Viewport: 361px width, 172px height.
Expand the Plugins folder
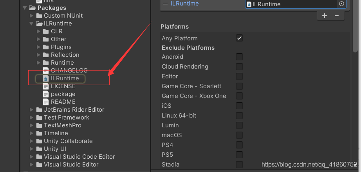(38, 47)
